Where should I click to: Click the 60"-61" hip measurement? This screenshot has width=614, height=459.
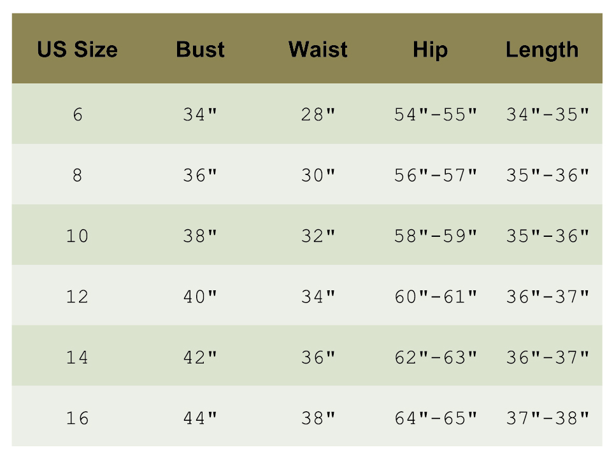click(436, 297)
